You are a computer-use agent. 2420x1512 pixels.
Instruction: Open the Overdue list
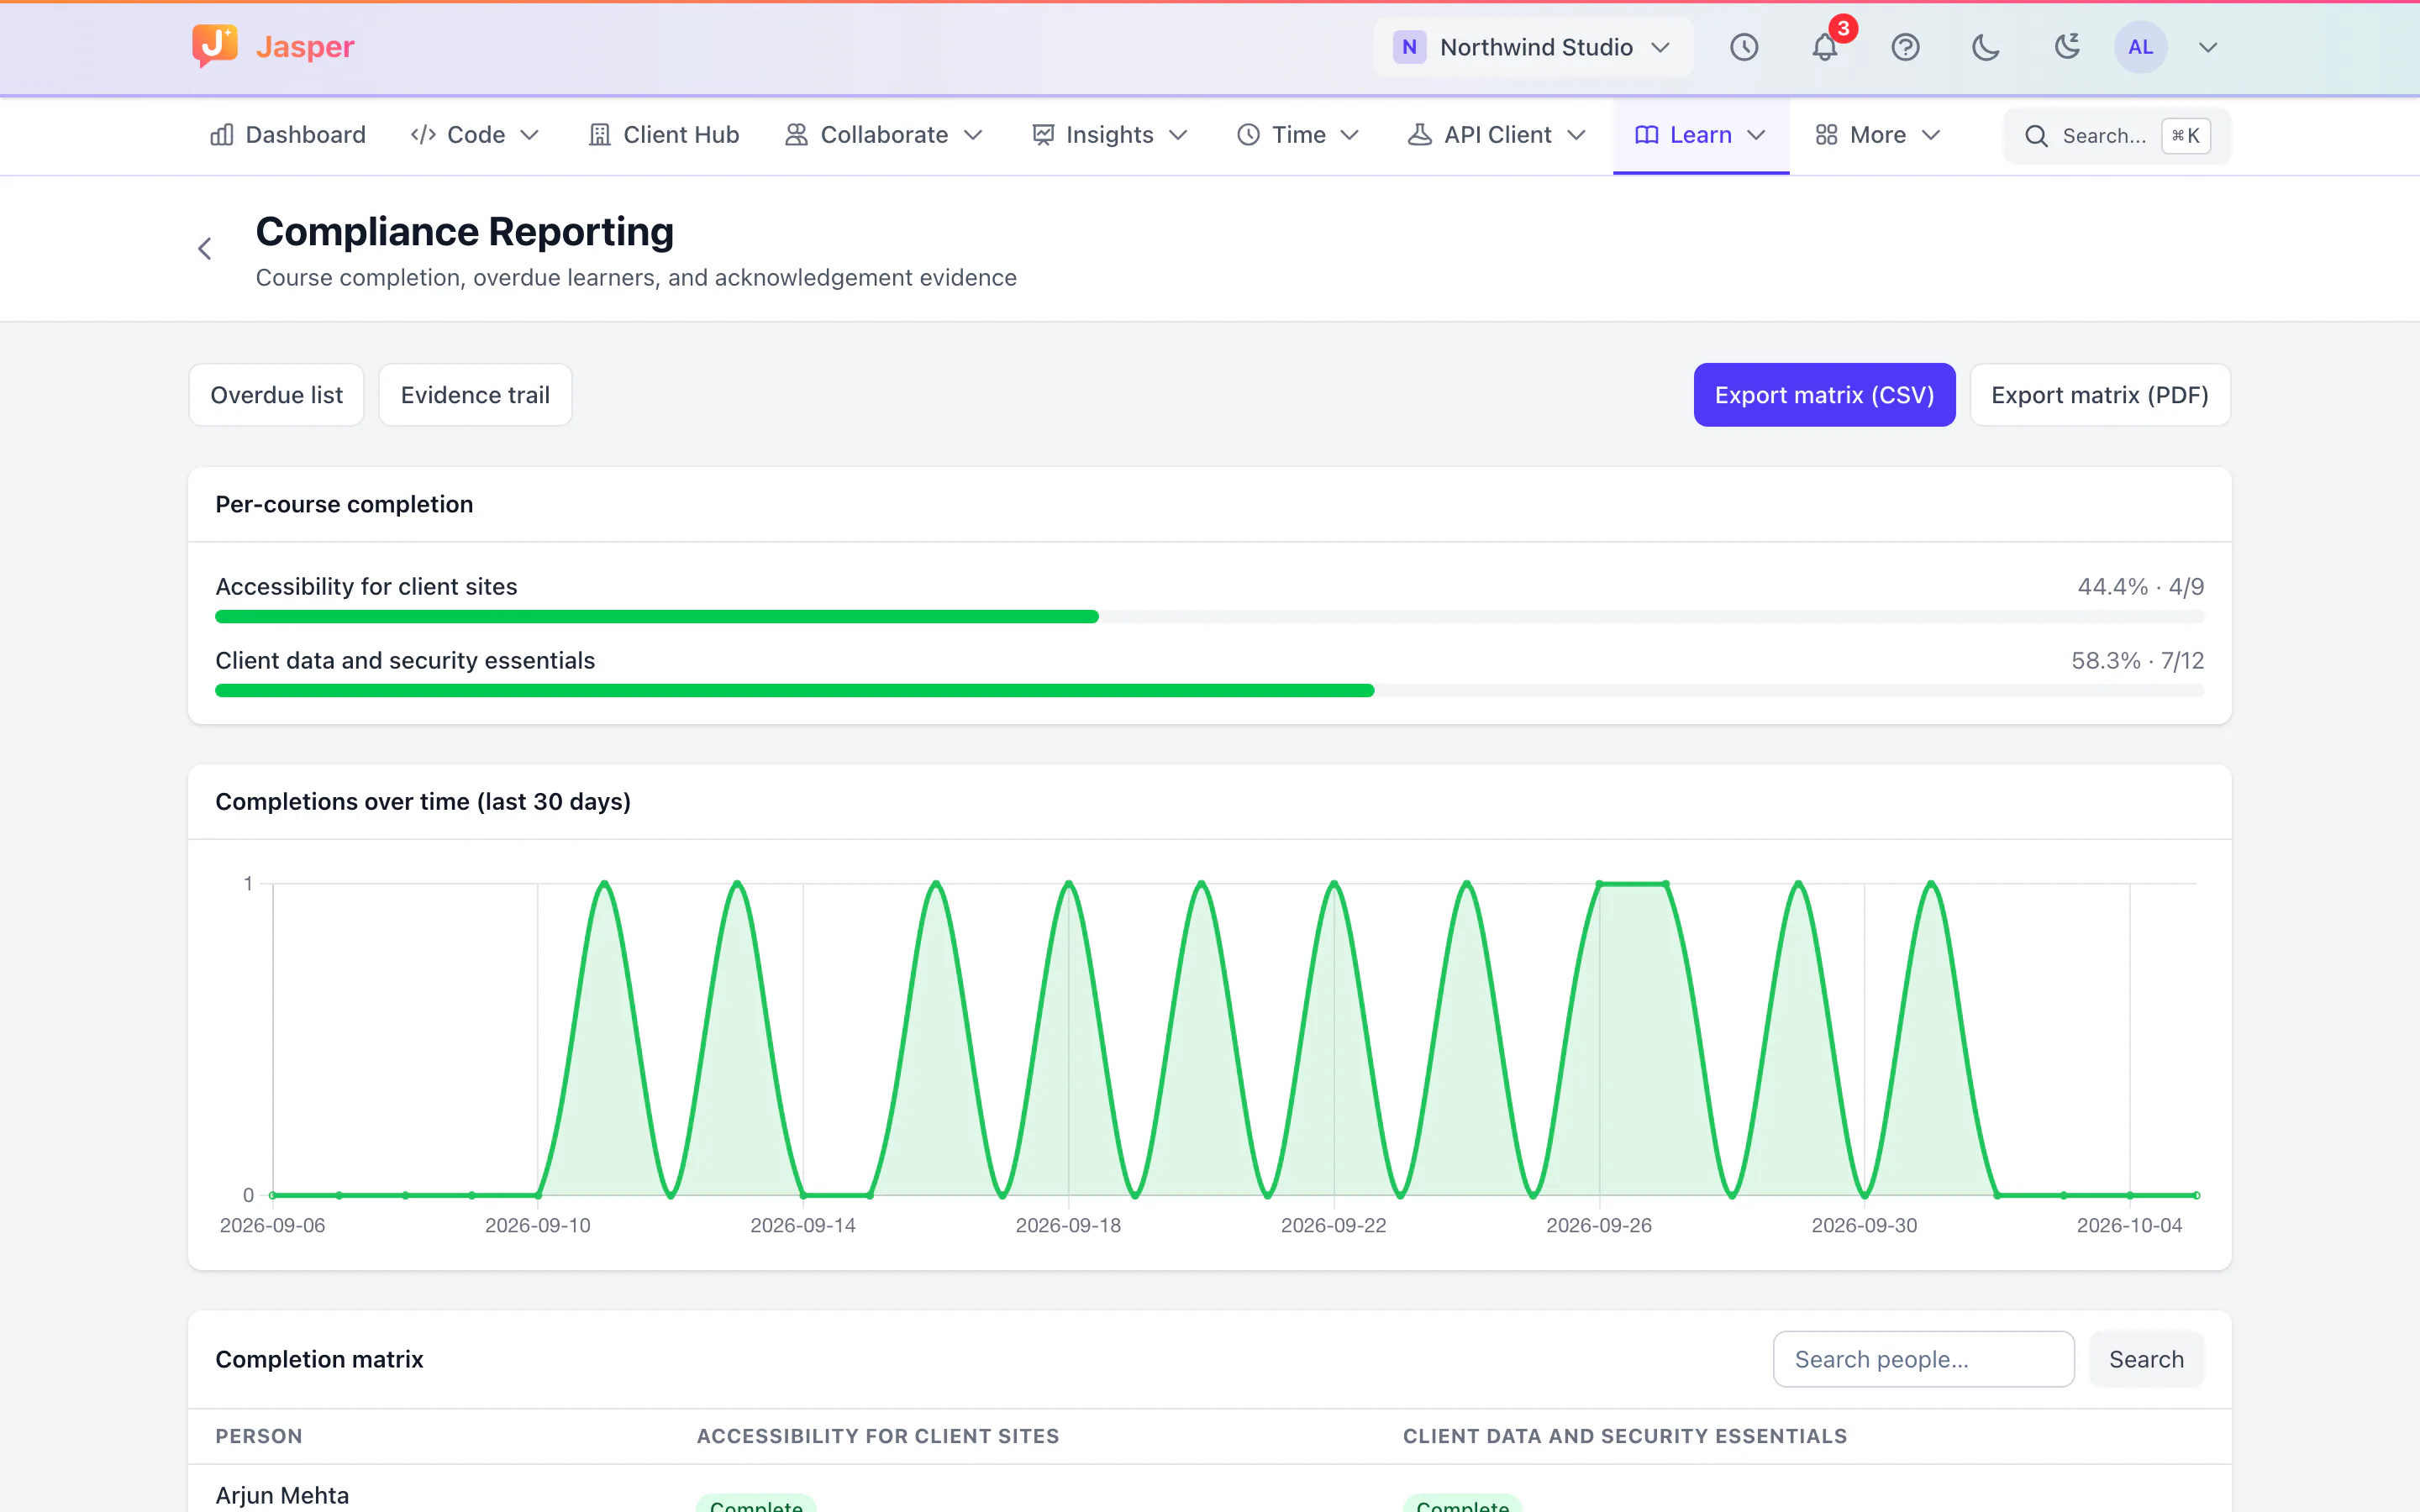point(276,395)
